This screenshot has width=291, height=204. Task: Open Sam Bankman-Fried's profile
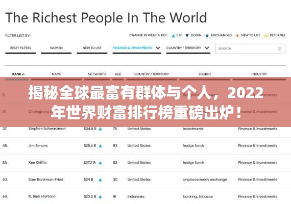pyautogui.click(x=46, y=180)
